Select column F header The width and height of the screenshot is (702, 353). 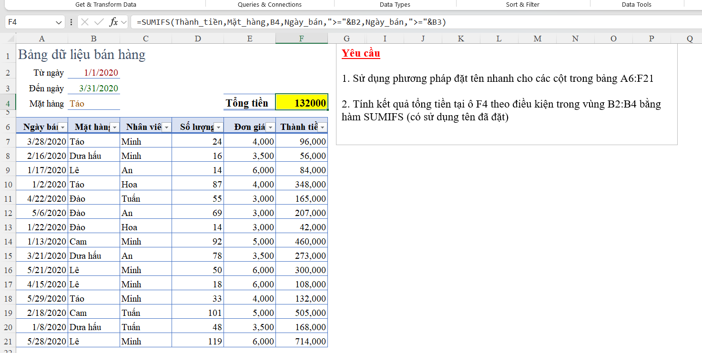coord(301,39)
